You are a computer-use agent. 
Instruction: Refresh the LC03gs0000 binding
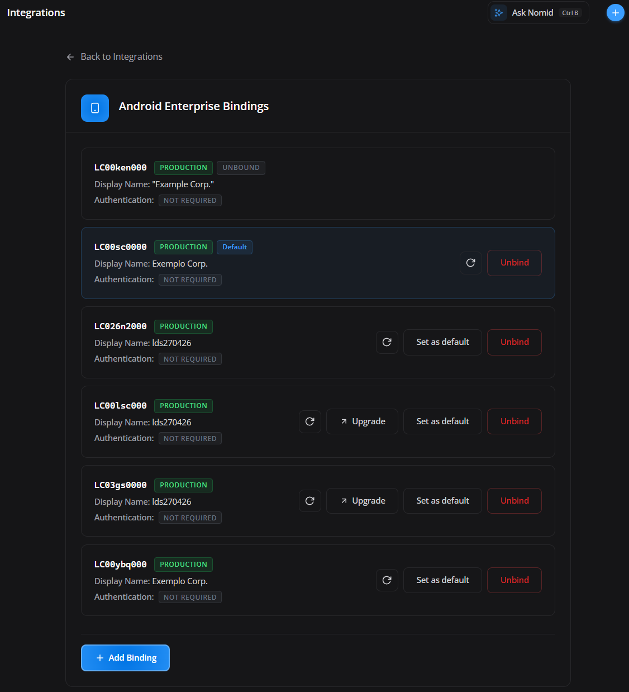(310, 501)
